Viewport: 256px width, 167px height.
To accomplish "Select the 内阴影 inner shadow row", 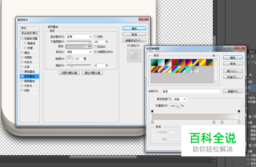I will click(29, 58).
